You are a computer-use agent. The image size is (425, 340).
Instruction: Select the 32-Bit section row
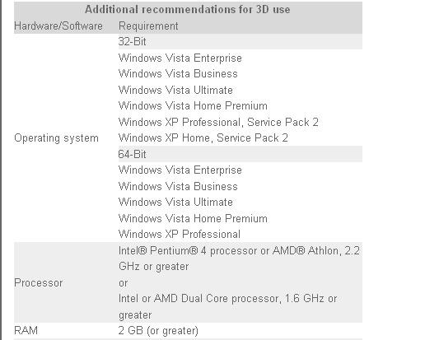[x=241, y=42]
